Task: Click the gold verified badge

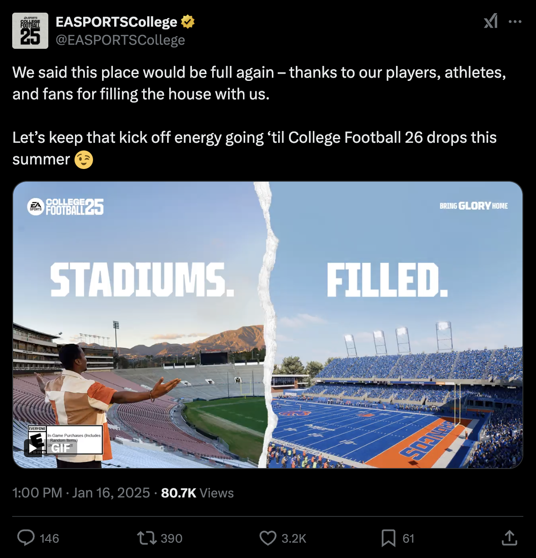Action: click(x=188, y=21)
